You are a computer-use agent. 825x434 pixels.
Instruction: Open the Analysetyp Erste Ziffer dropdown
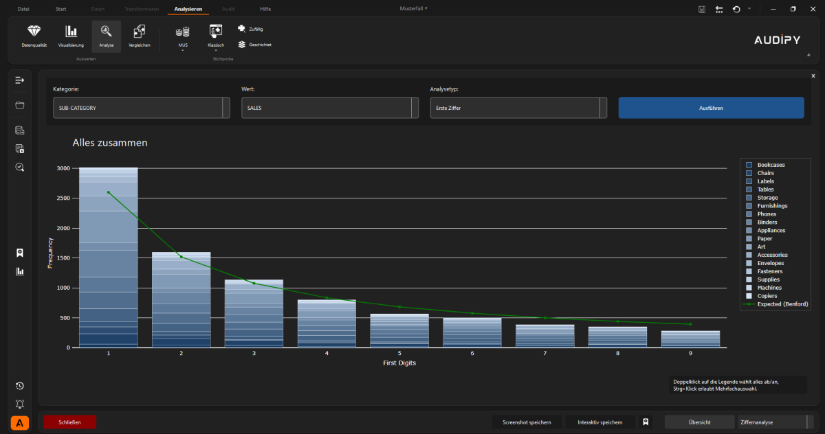click(x=518, y=108)
